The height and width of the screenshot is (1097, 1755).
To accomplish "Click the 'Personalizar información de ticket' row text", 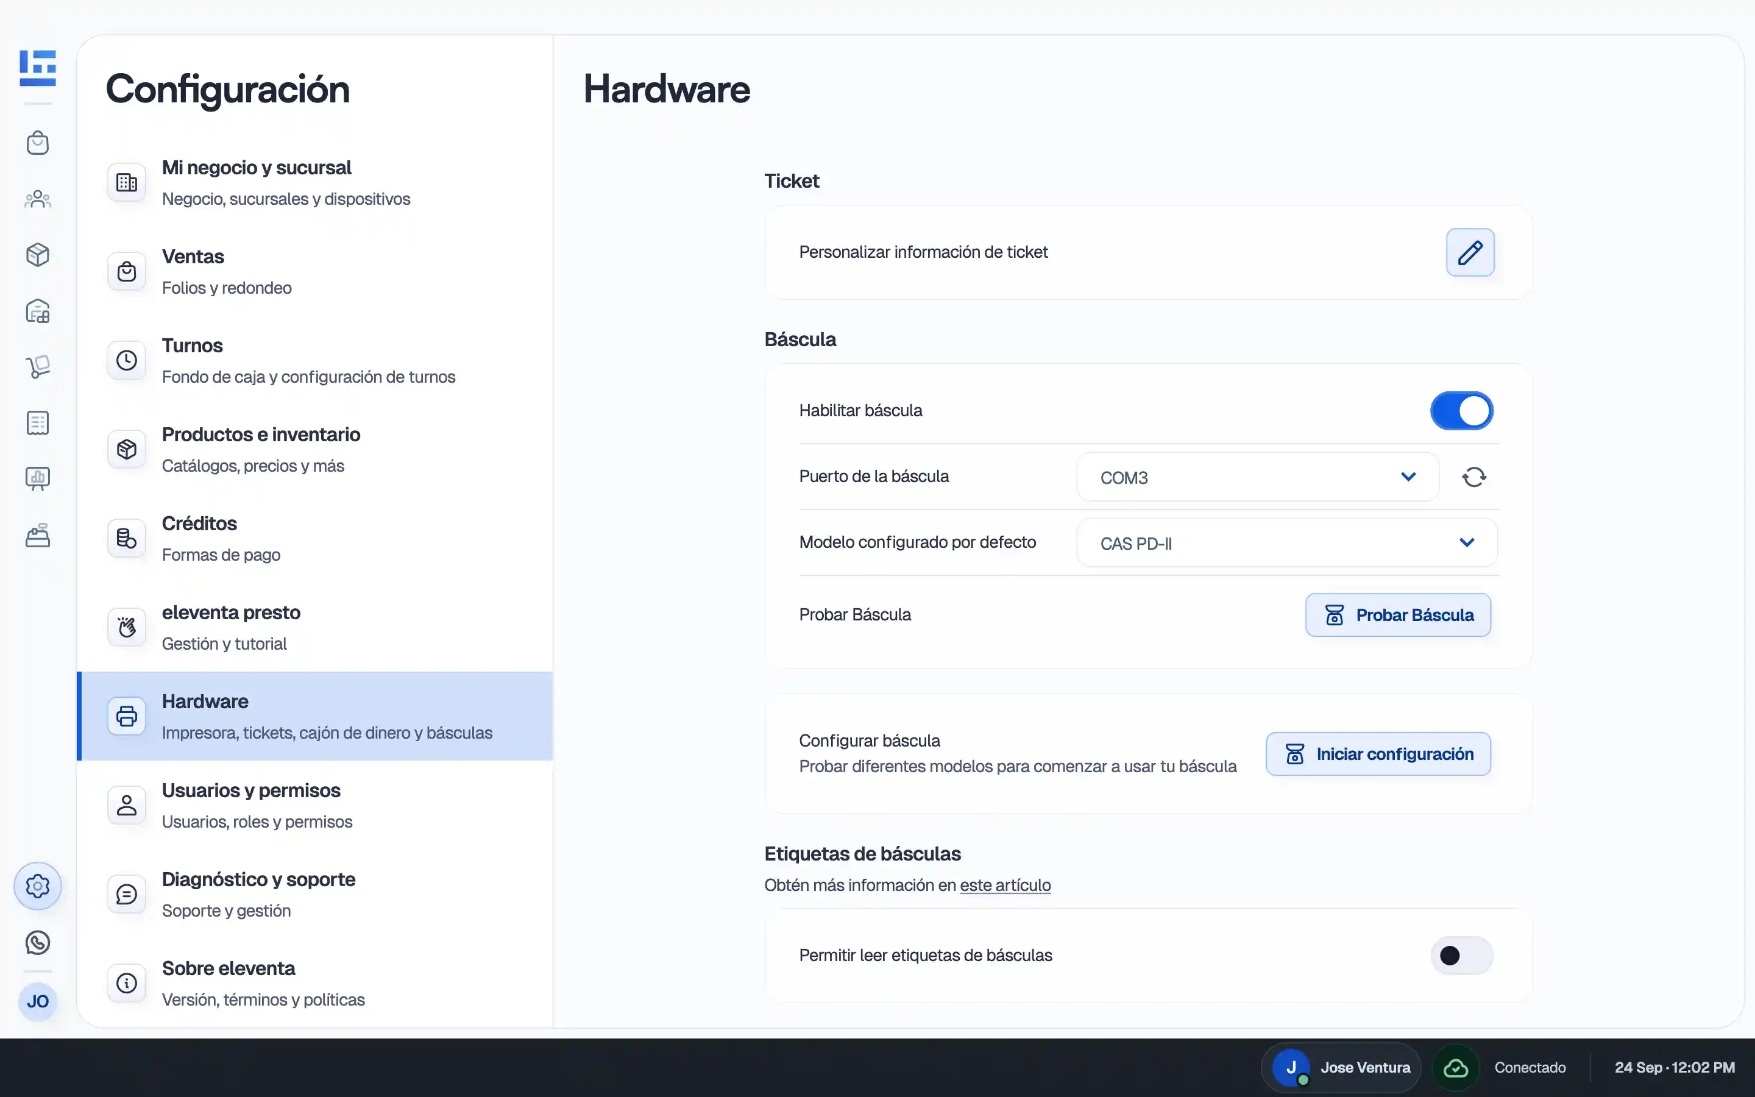I will [x=923, y=252].
